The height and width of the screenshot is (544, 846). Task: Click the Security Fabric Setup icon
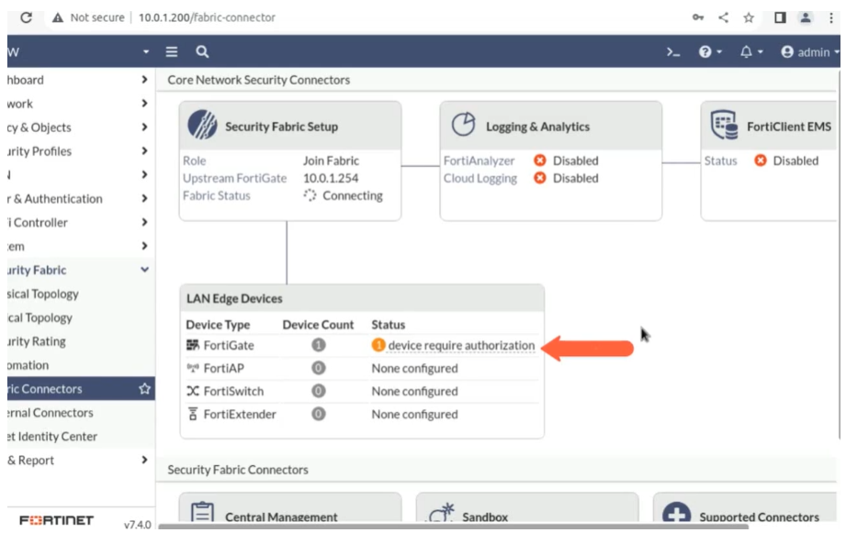[202, 125]
